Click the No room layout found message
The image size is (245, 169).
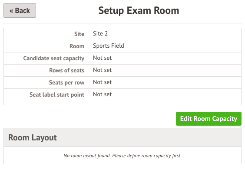tap(122, 156)
